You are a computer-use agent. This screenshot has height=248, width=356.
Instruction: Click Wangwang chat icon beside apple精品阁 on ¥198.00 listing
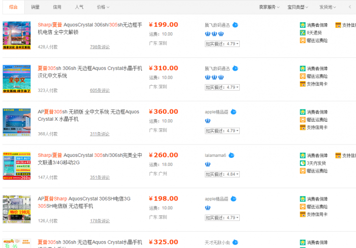[x=233, y=198]
